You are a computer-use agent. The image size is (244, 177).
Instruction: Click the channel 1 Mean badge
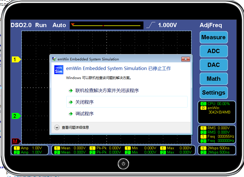[x=57, y=148]
